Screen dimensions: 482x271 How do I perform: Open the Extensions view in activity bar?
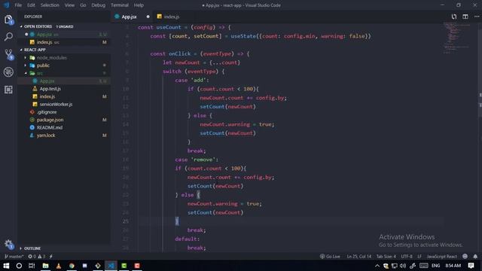(8, 90)
